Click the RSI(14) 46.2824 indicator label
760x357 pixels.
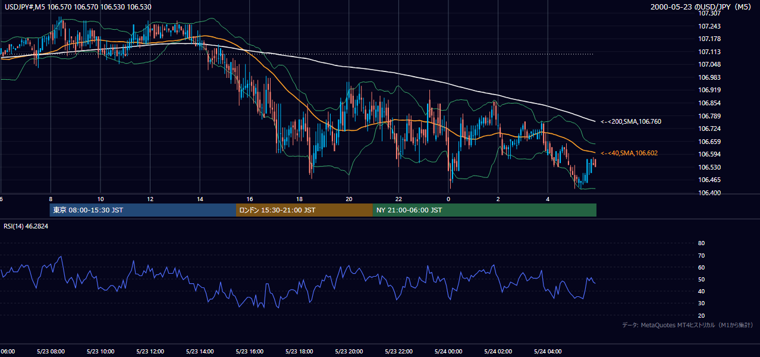(26, 226)
